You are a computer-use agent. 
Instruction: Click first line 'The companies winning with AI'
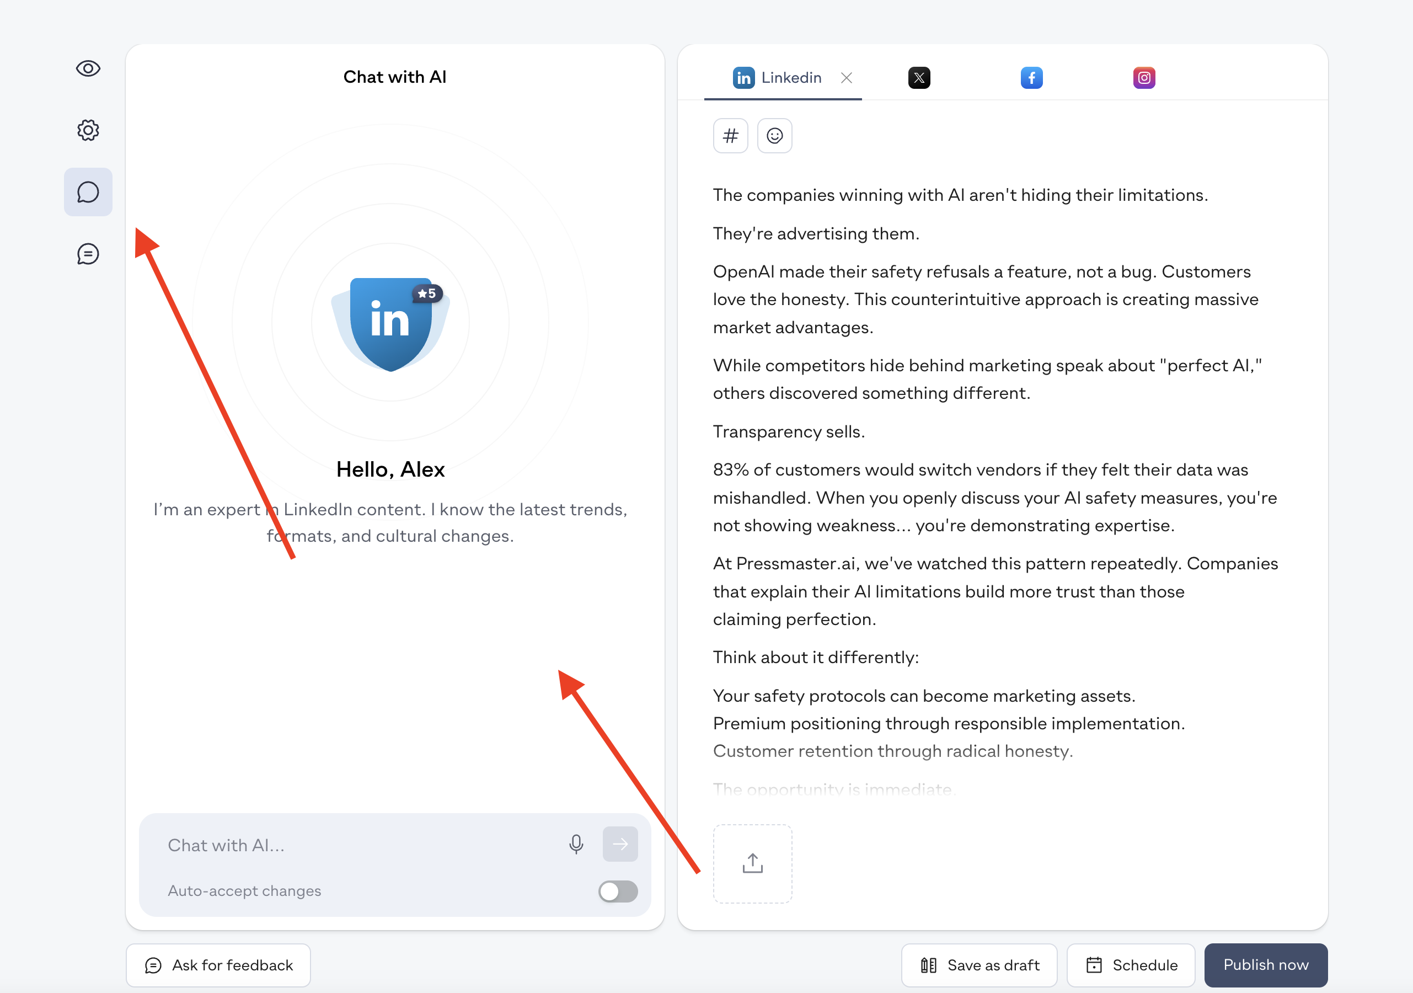(x=960, y=195)
